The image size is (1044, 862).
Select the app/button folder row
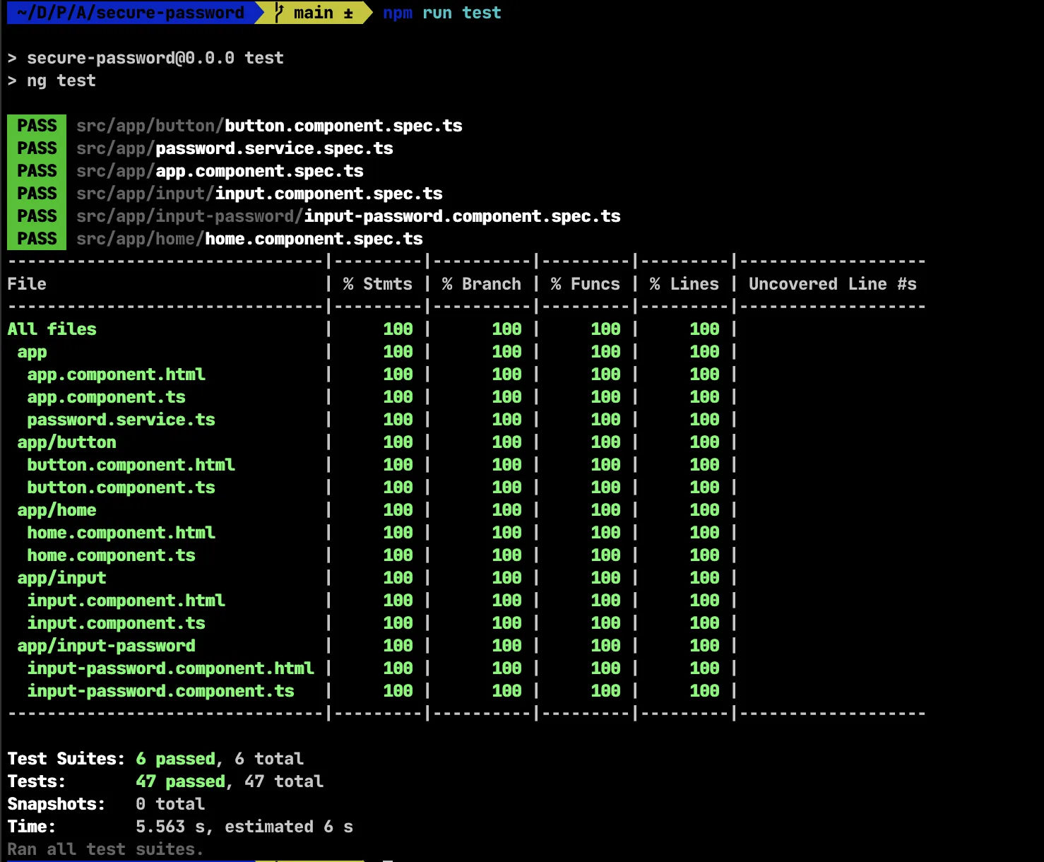click(x=66, y=442)
